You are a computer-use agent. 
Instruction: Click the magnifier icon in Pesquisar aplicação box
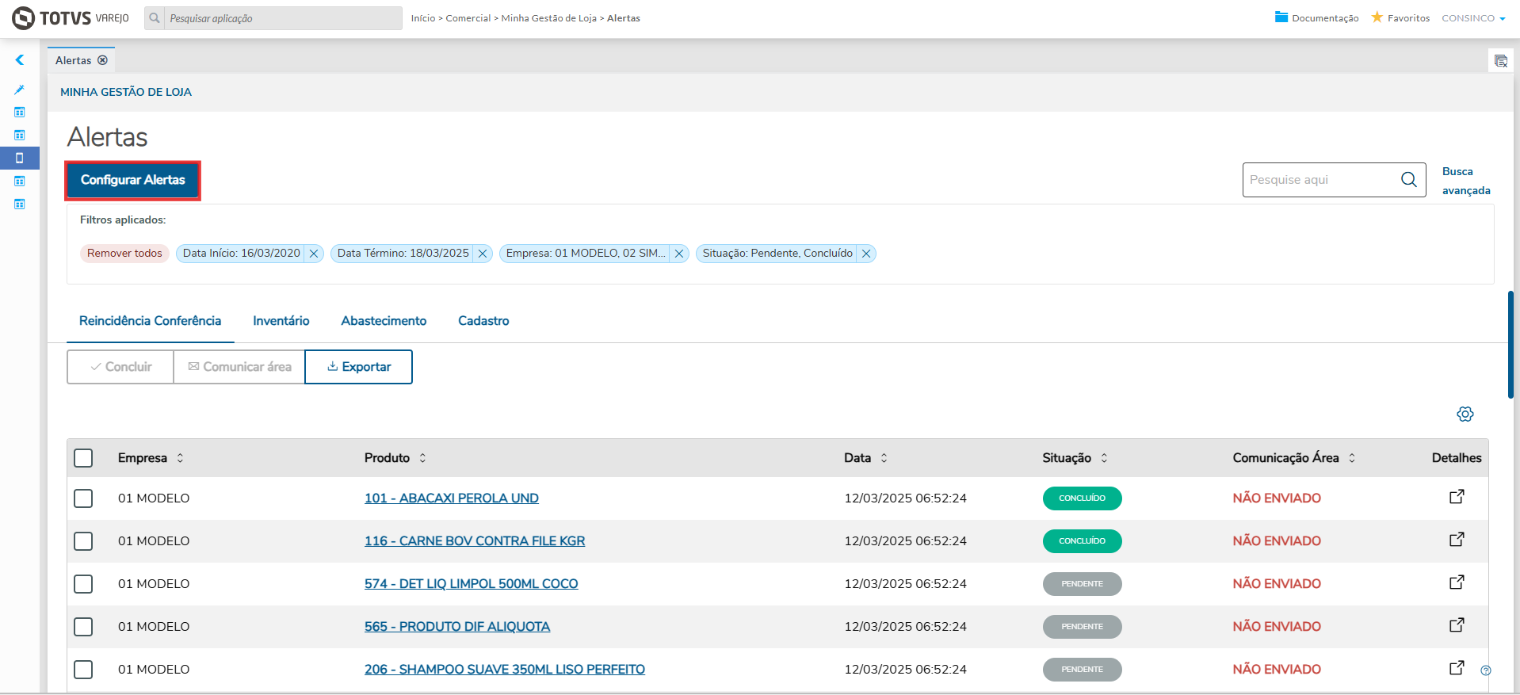pos(155,17)
